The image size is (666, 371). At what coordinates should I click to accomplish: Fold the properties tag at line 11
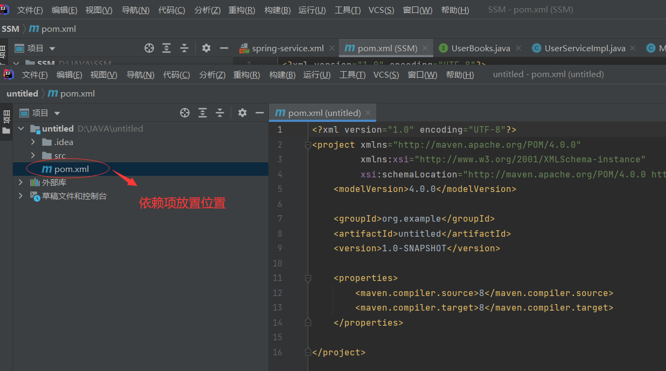(308, 278)
